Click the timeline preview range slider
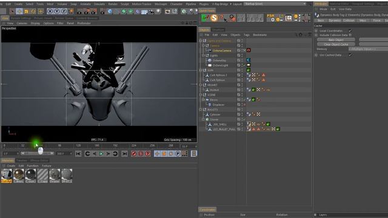 pyautogui.click(x=37, y=153)
